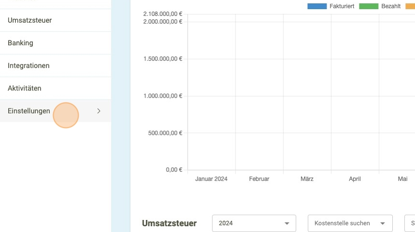Click the 2.000.000,00 € axis value
This screenshot has height=232, width=415.
[163, 22]
